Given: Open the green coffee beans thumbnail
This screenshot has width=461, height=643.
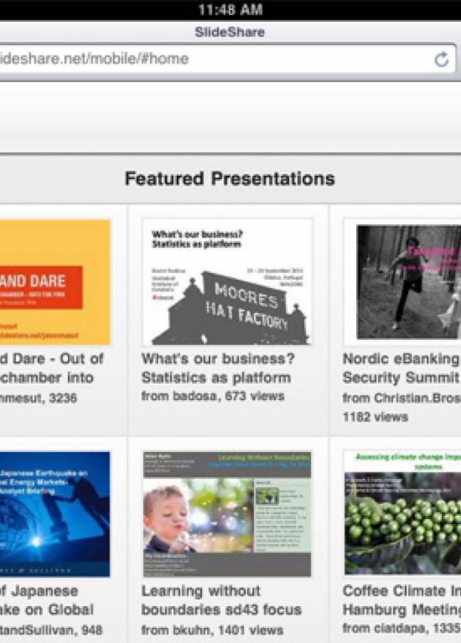Looking at the screenshot, I should (x=402, y=513).
